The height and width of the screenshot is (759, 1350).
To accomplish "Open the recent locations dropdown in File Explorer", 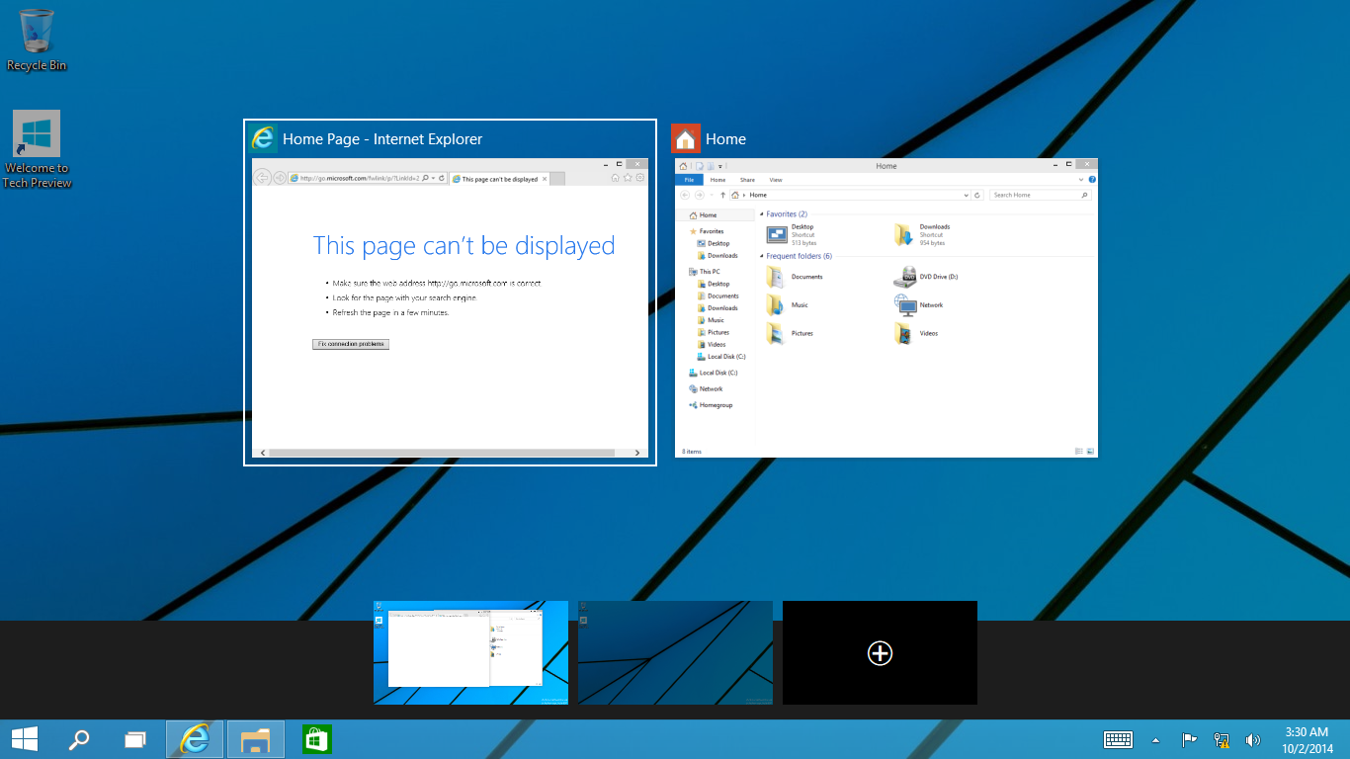I will [x=710, y=196].
